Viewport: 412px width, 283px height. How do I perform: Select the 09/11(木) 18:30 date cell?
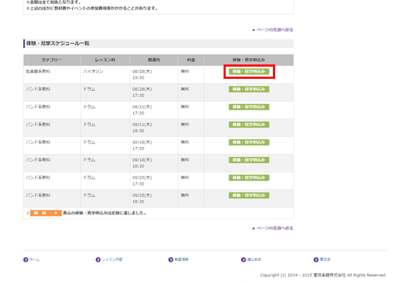coord(154,128)
